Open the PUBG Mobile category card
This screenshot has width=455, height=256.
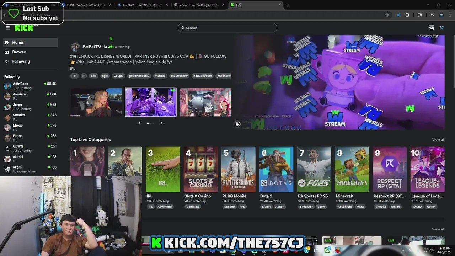point(239,170)
